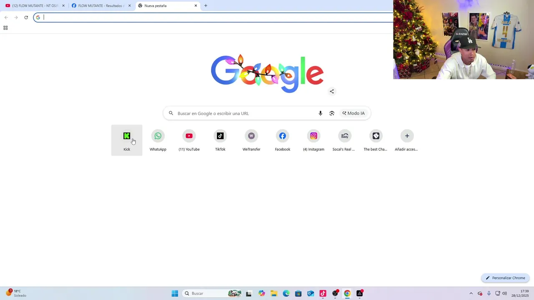This screenshot has width=534, height=300.
Task: Close the FLOW MUTANTE - NT OSI tab
Action: pos(63,6)
